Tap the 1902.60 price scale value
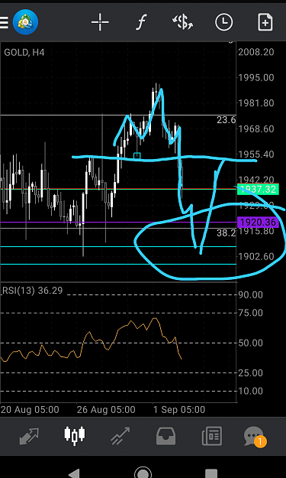The width and height of the screenshot is (286, 478). click(x=256, y=256)
